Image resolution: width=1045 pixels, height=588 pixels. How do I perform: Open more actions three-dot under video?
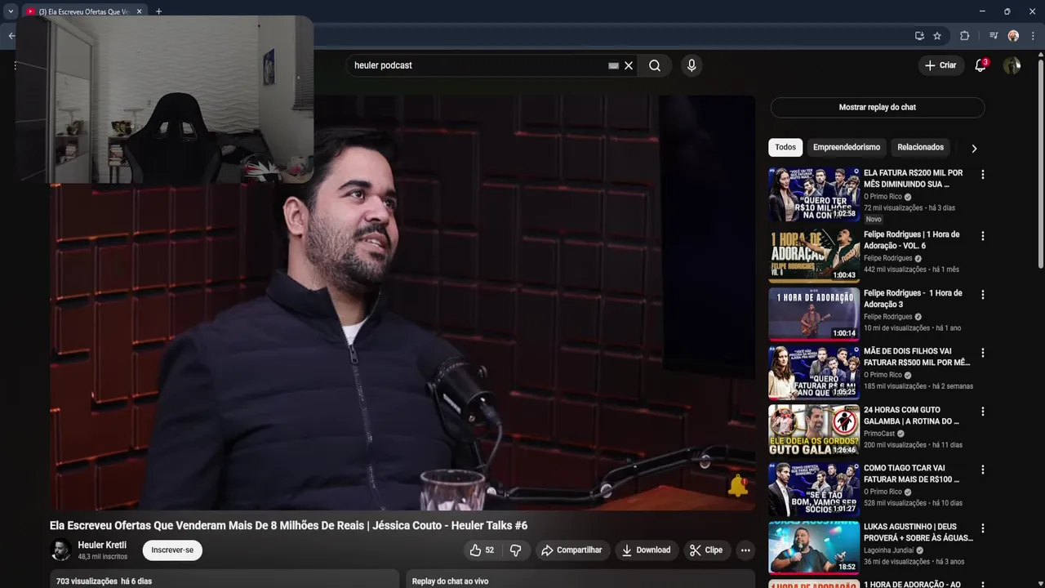(745, 550)
